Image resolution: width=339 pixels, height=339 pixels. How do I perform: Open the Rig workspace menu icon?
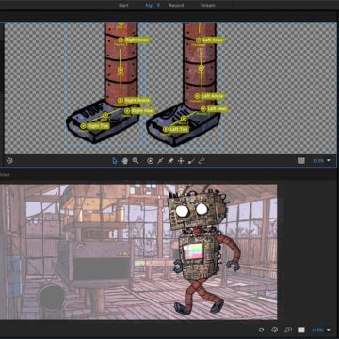coord(158,5)
